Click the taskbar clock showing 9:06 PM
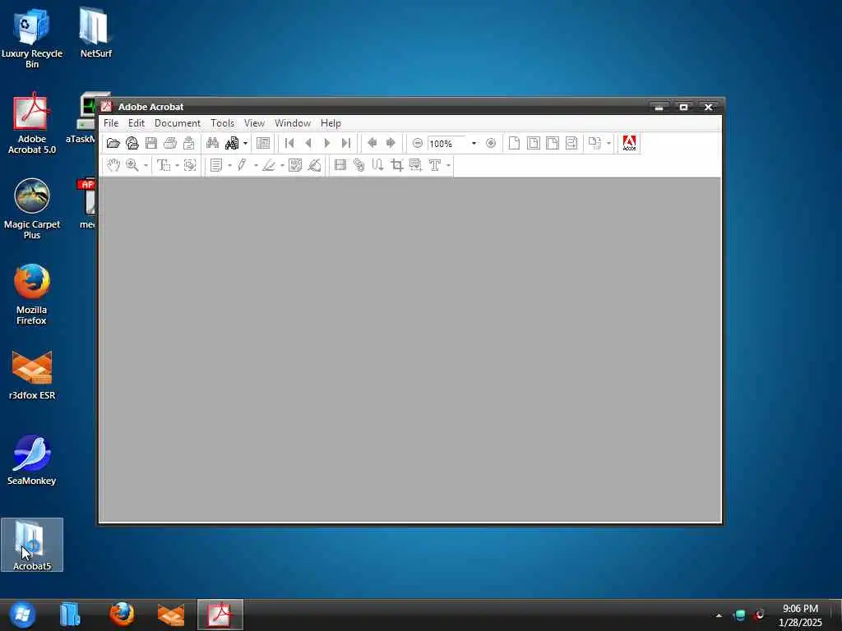This screenshot has width=842, height=631. (800, 615)
